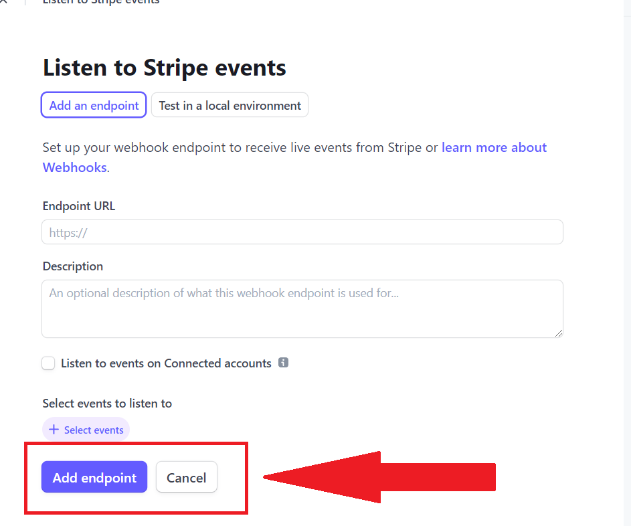Click the plus icon in Select events

click(54, 430)
